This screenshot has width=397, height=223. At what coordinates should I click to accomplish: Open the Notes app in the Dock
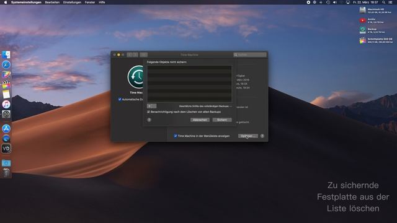pyautogui.click(x=6, y=94)
